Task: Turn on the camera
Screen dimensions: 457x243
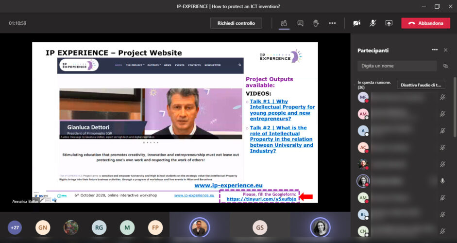Action: coord(357,23)
